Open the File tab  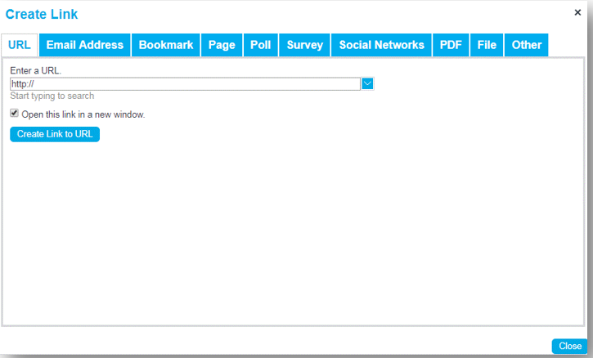click(x=487, y=45)
